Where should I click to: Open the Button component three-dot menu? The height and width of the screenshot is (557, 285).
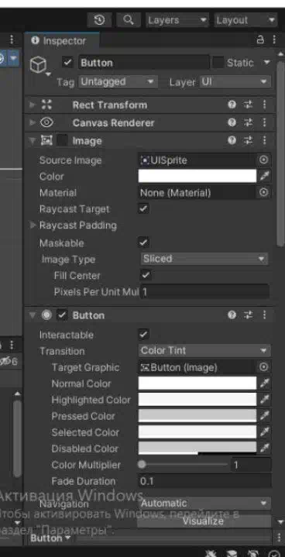coord(264,315)
